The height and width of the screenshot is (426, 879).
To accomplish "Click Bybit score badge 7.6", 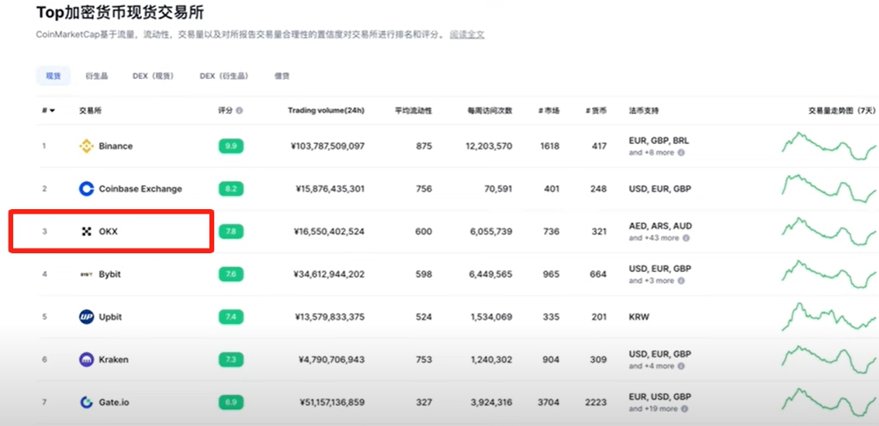I will (231, 274).
